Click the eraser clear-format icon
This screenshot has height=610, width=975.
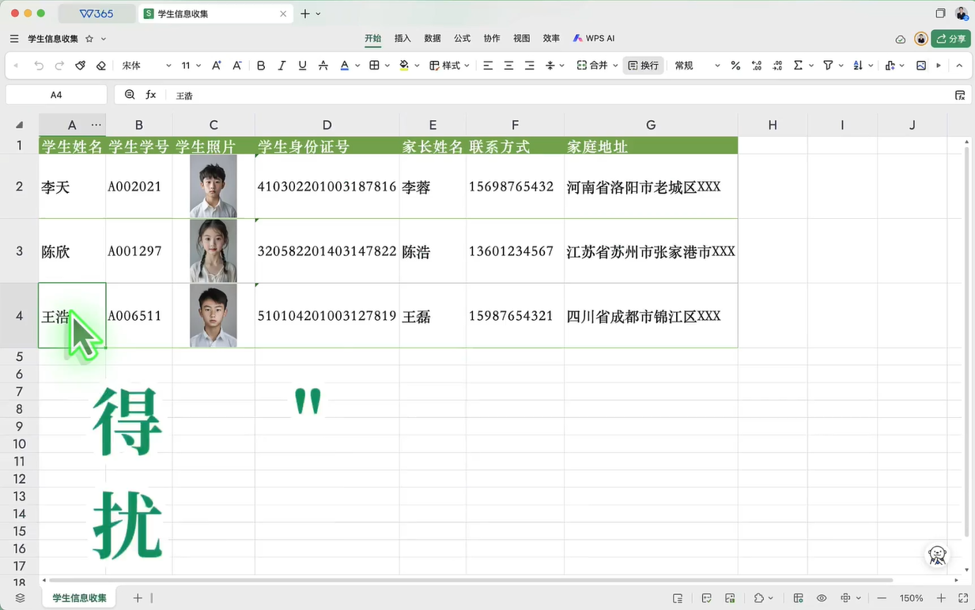click(x=101, y=66)
